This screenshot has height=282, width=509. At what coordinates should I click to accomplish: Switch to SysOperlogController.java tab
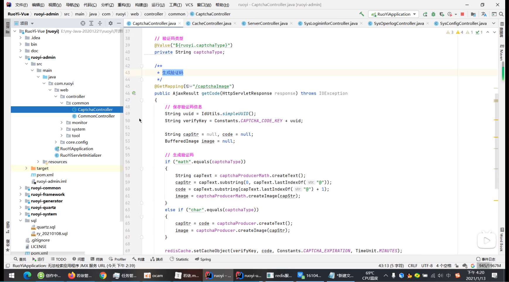click(399, 23)
